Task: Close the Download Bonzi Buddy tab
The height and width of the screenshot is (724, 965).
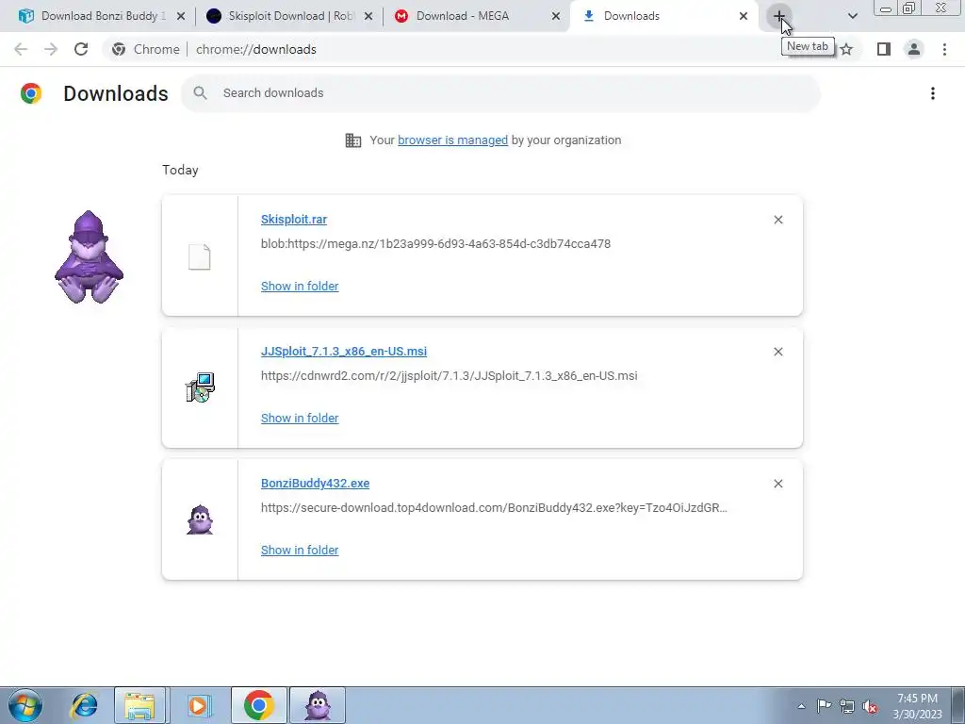Action: click(x=181, y=17)
